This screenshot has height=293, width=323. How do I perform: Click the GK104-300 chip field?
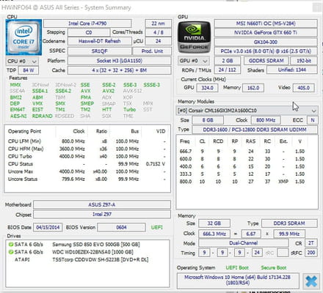point(266,42)
